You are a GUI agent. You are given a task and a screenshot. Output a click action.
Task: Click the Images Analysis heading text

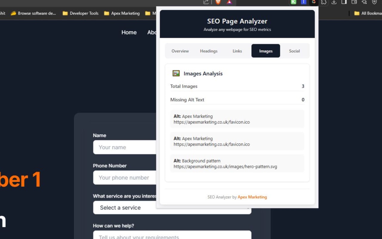coord(203,73)
